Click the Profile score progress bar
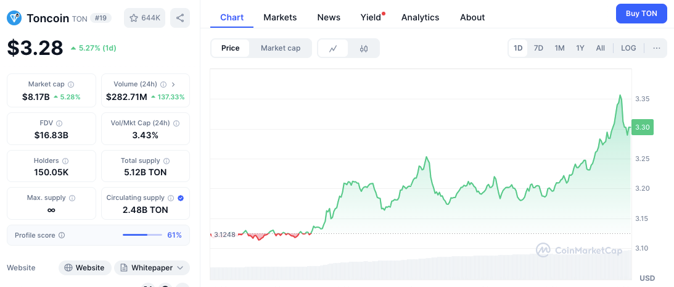This screenshot has height=287, width=674. click(x=143, y=235)
